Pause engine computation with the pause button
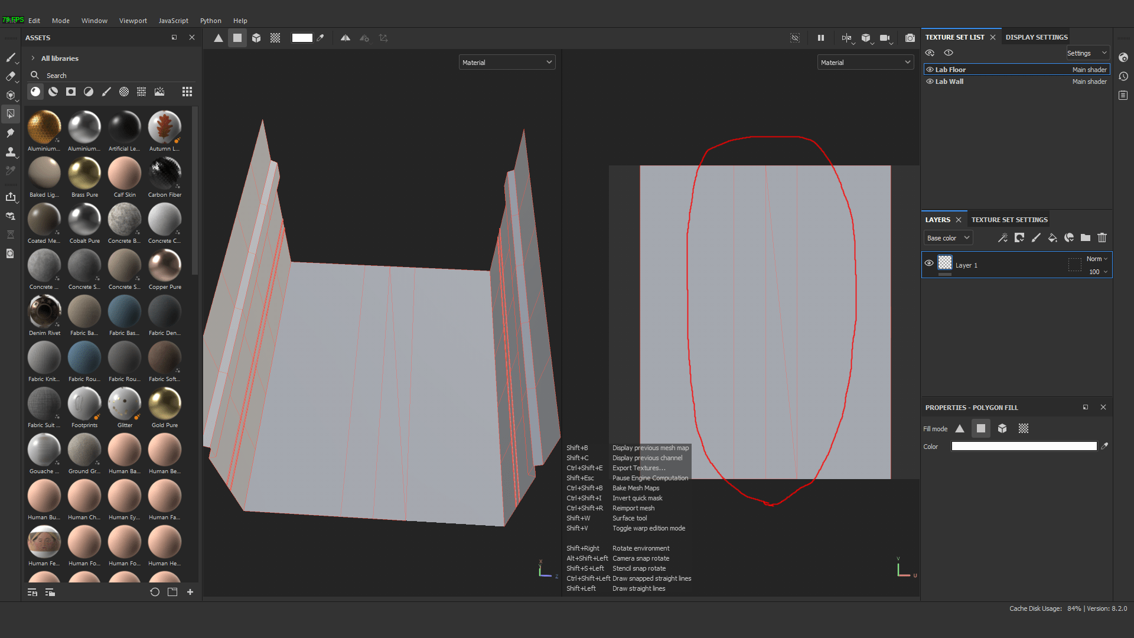The height and width of the screenshot is (638, 1134). 820,37
